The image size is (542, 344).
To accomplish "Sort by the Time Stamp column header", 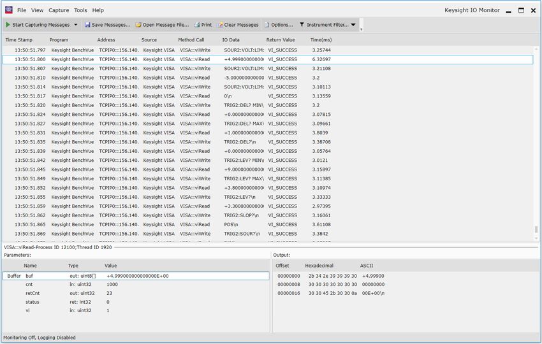I will pyautogui.click(x=19, y=39).
